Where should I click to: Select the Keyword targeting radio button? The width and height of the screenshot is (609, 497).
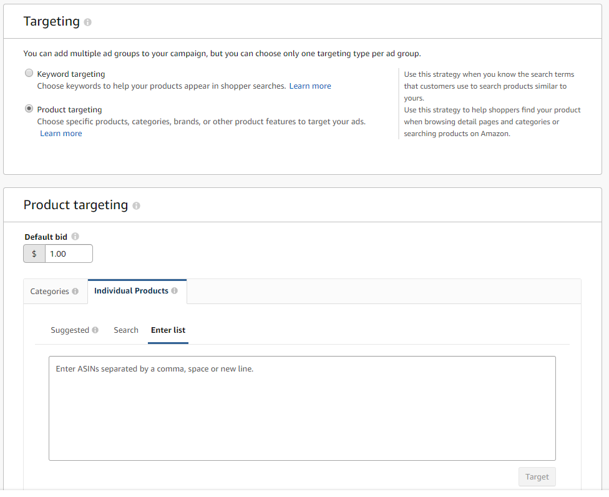pos(29,73)
